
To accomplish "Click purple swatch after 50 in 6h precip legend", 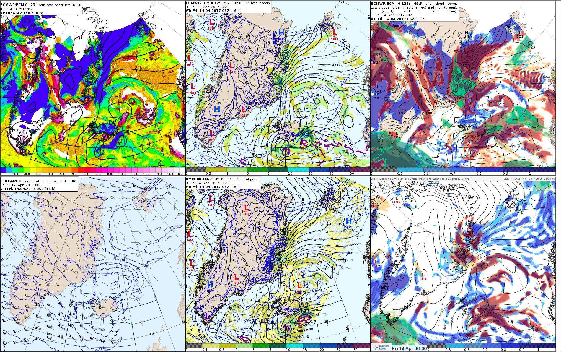I will pyautogui.click(x=361, y=170).
